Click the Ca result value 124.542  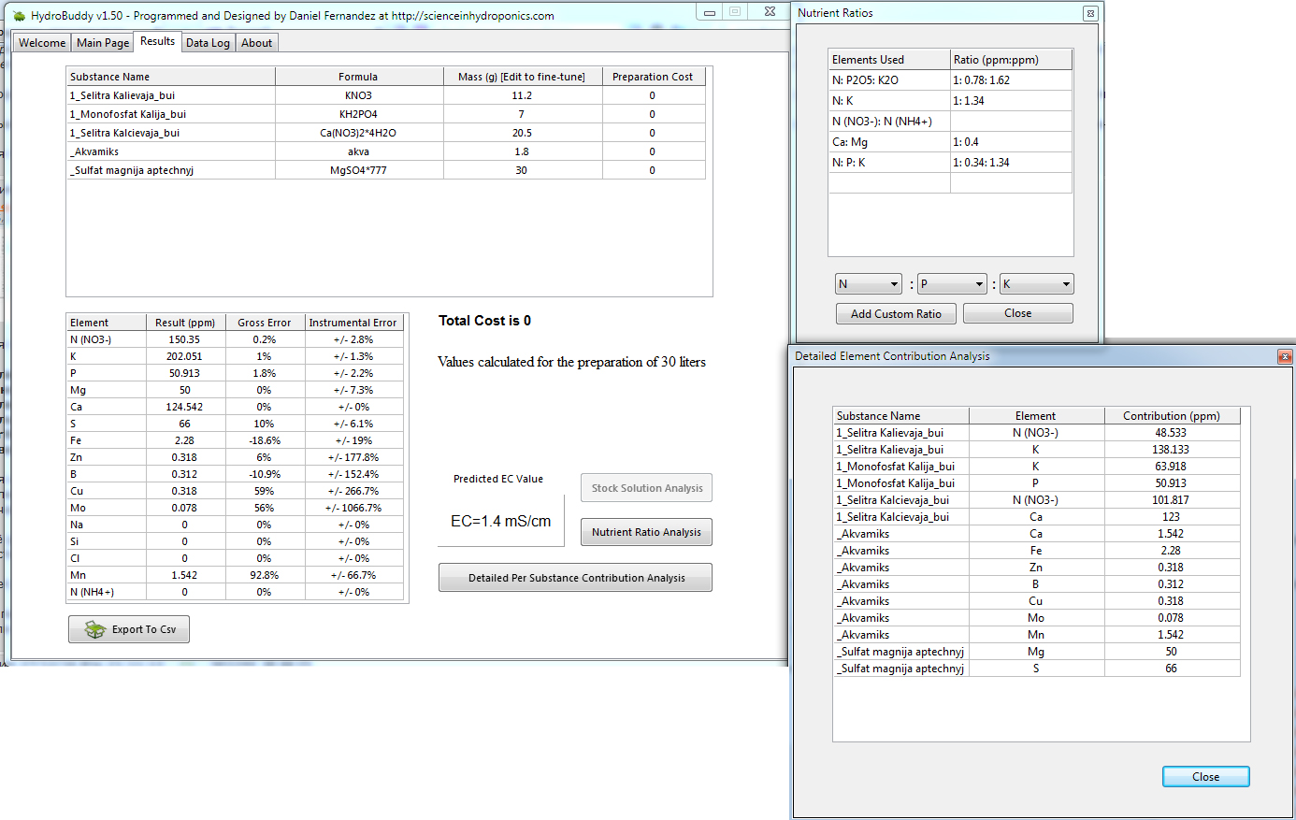[x=185, y=407]
